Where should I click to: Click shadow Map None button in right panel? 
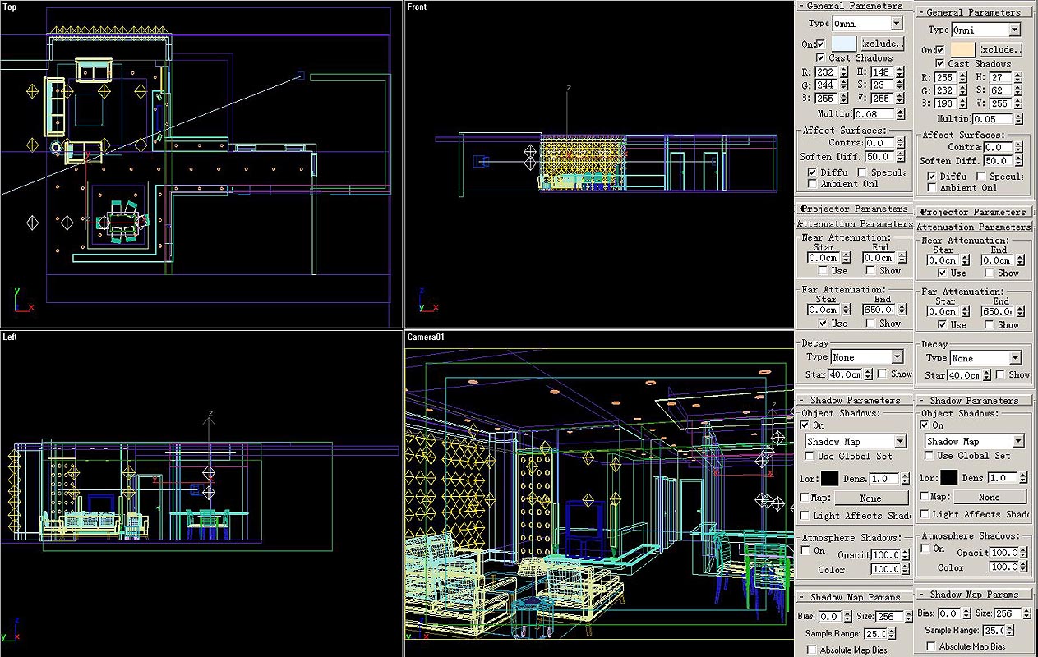point(990,497)
